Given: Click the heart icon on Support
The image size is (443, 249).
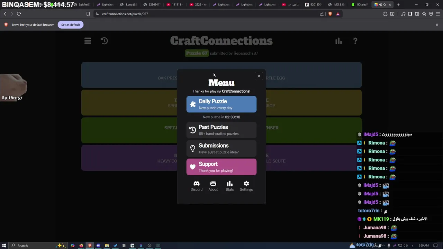Looking at the screenshot, I should [x=193, y=167].
